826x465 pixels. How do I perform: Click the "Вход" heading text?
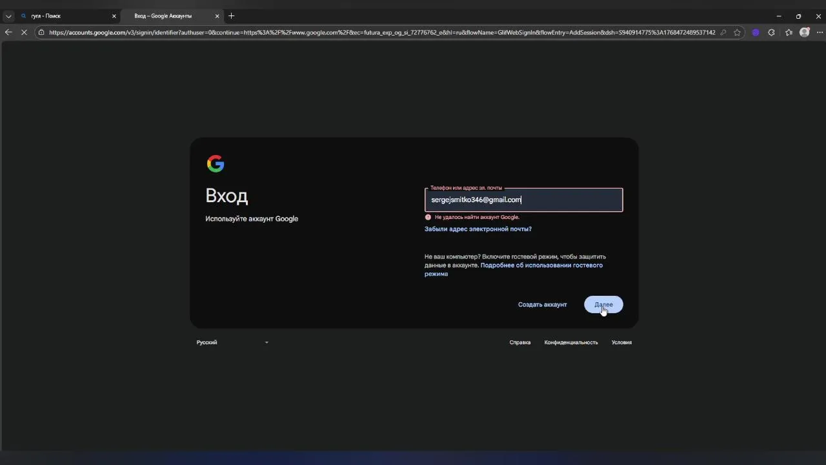pos(227,195)
